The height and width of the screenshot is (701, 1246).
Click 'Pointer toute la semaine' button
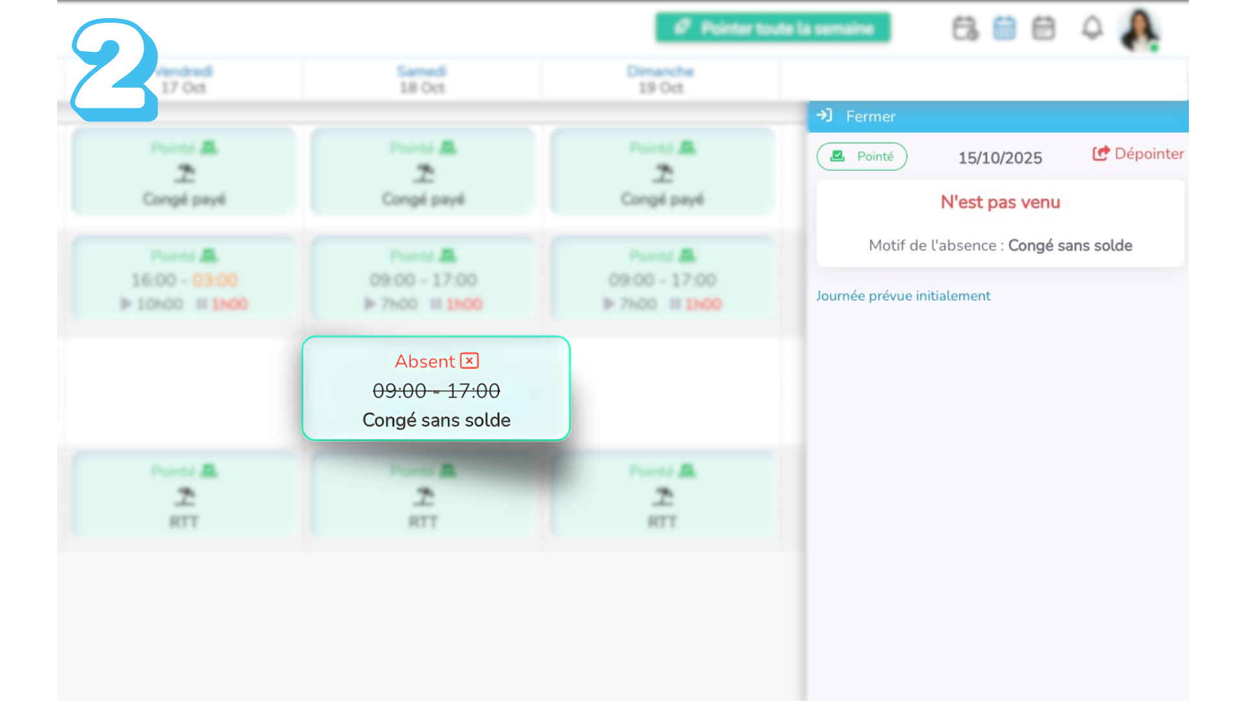coord(773,28)
